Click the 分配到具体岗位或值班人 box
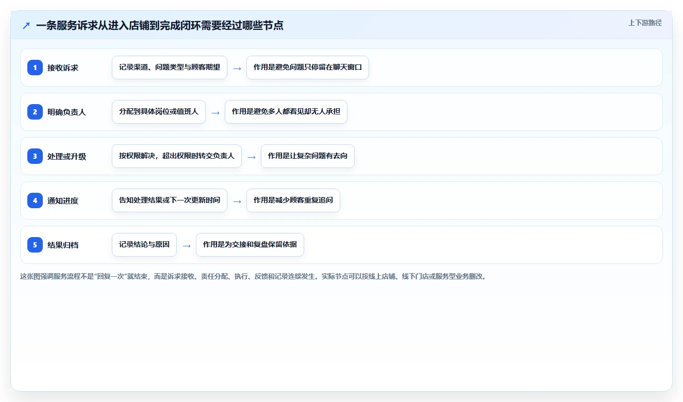This screenshot has width=683, height=402. pos(159,112)
